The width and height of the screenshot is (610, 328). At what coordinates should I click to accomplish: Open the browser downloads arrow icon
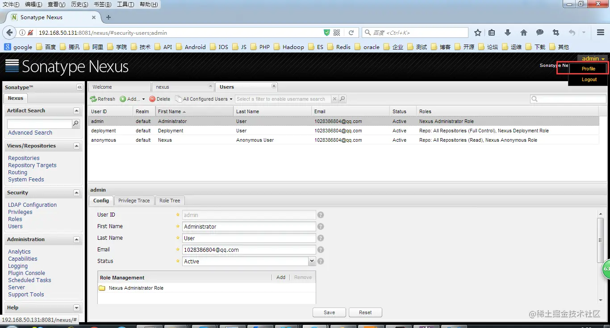[508, 33]
